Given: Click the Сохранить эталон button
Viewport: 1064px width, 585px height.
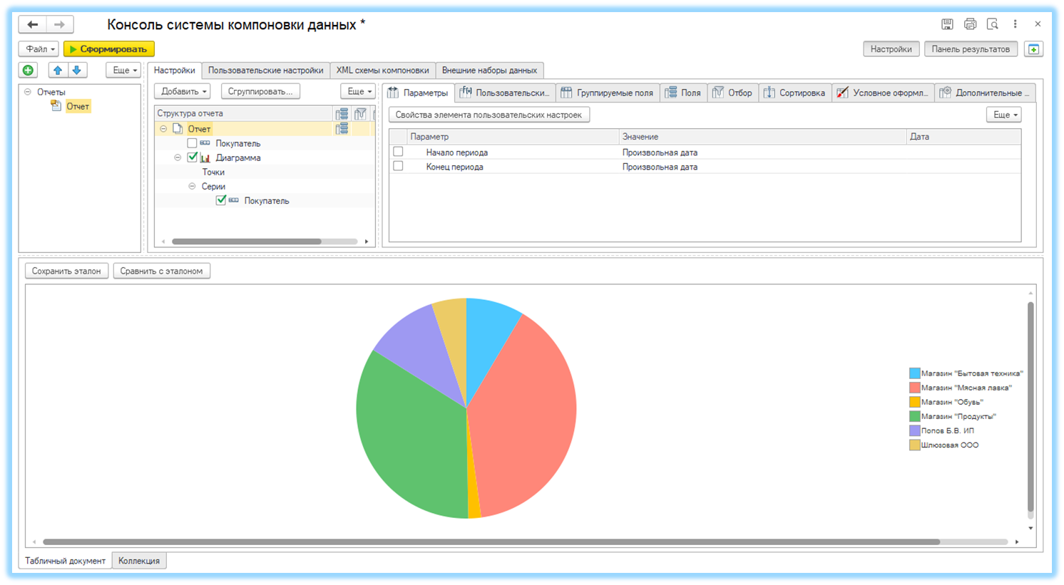Looking at the screenshot, I should (66, 271).
